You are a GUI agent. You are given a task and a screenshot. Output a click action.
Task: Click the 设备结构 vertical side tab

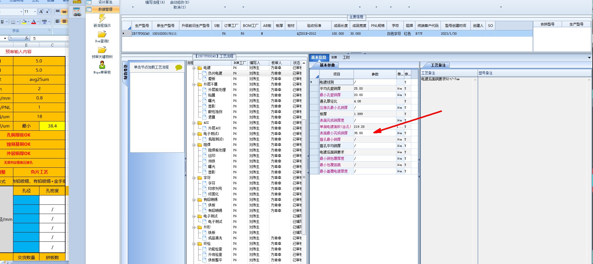[125, 72]
